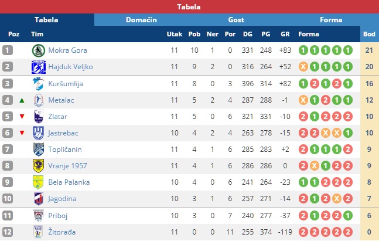Screen dimensions: 379x241
Task: Select the Forma tab
Action: [331, 20]
